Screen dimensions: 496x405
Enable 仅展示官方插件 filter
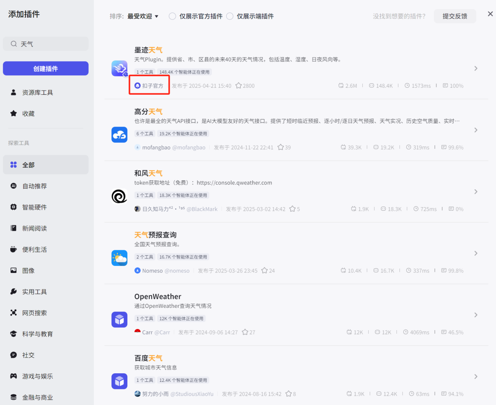tap(172, 16)
